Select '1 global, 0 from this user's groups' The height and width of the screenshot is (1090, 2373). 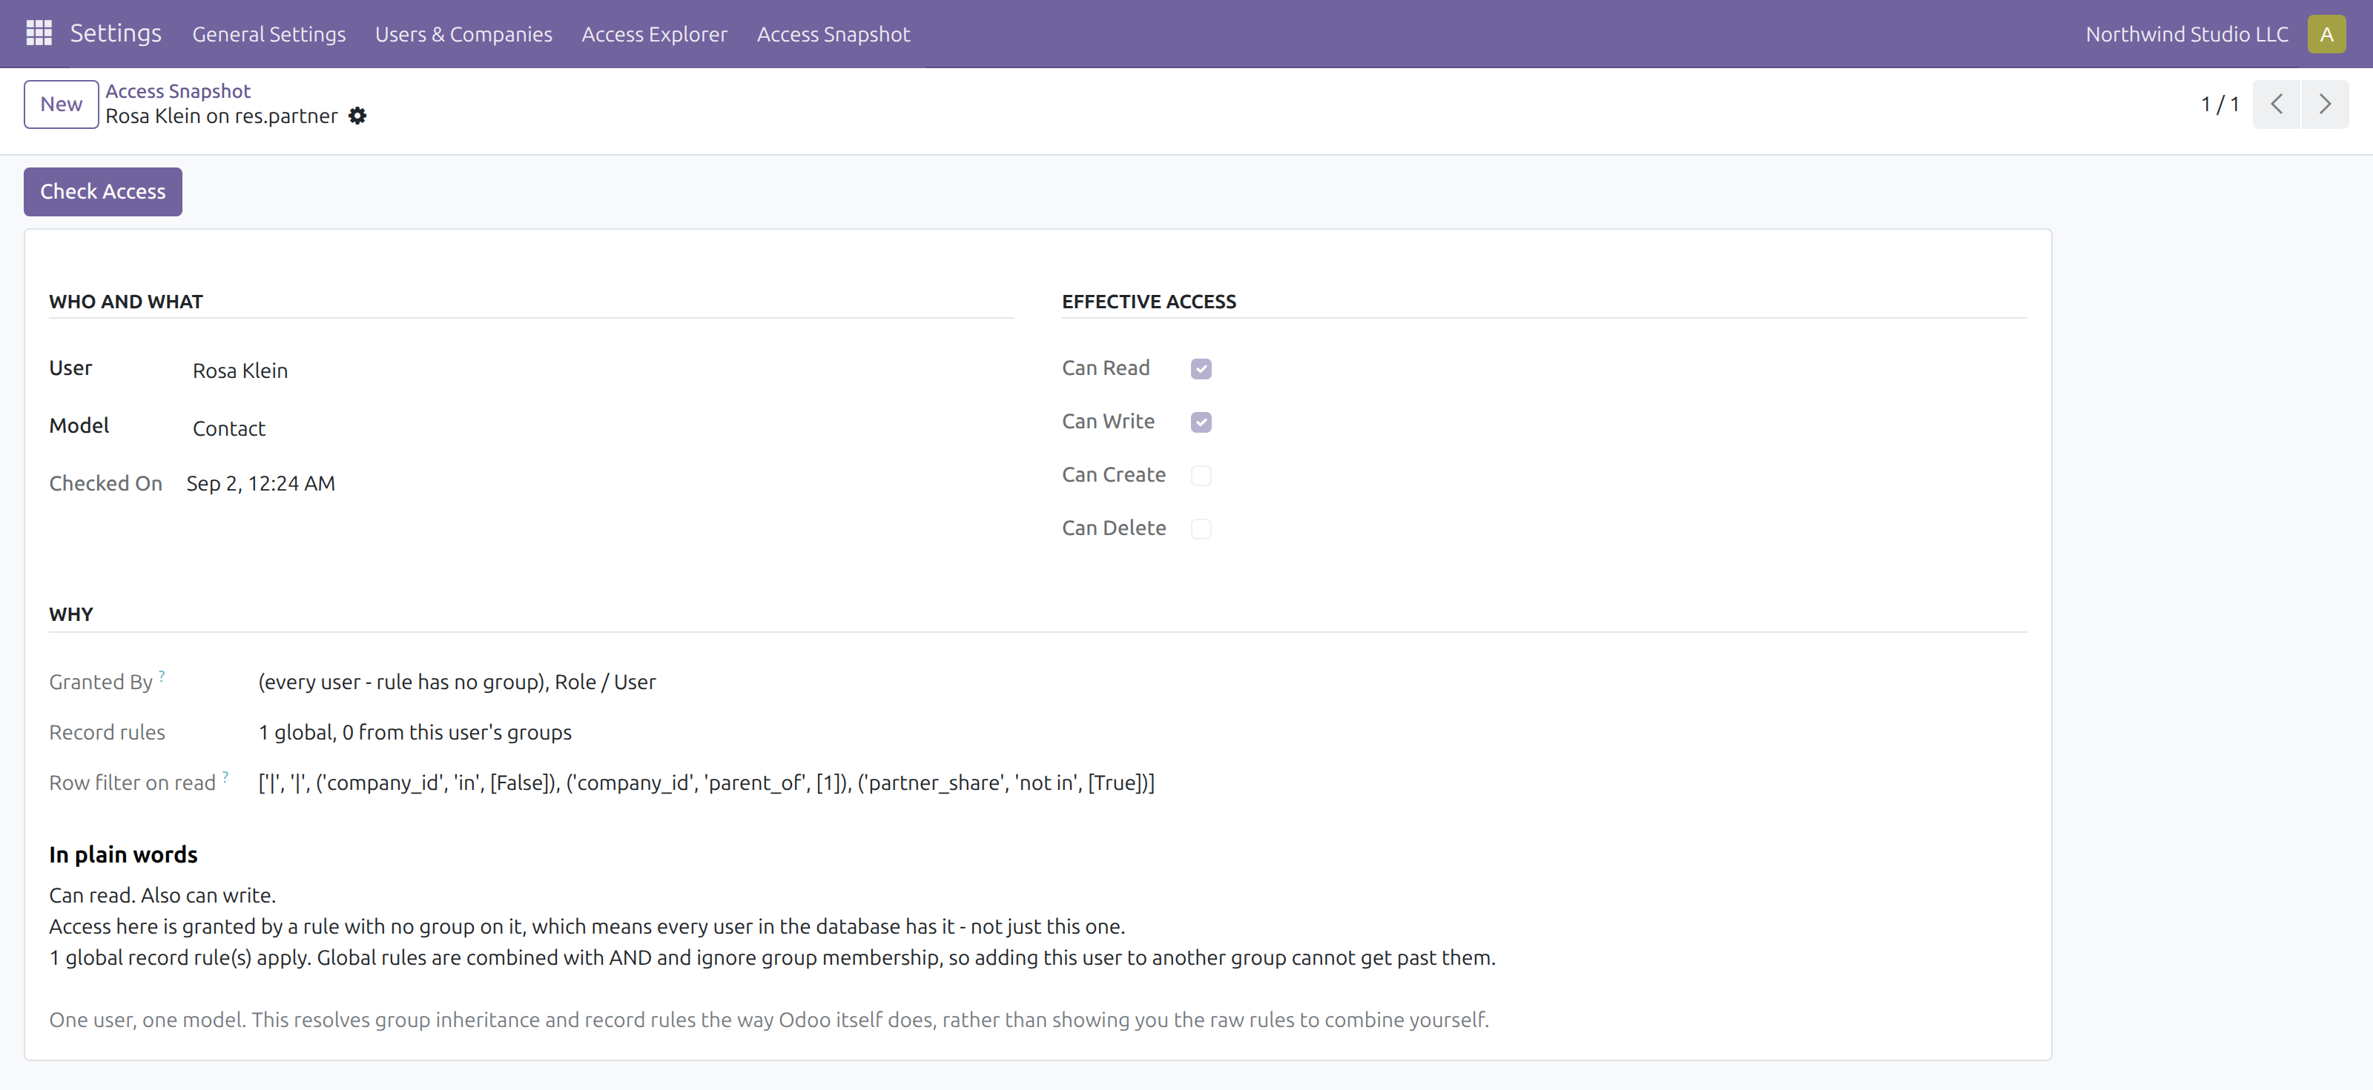(x=415, y=733)
